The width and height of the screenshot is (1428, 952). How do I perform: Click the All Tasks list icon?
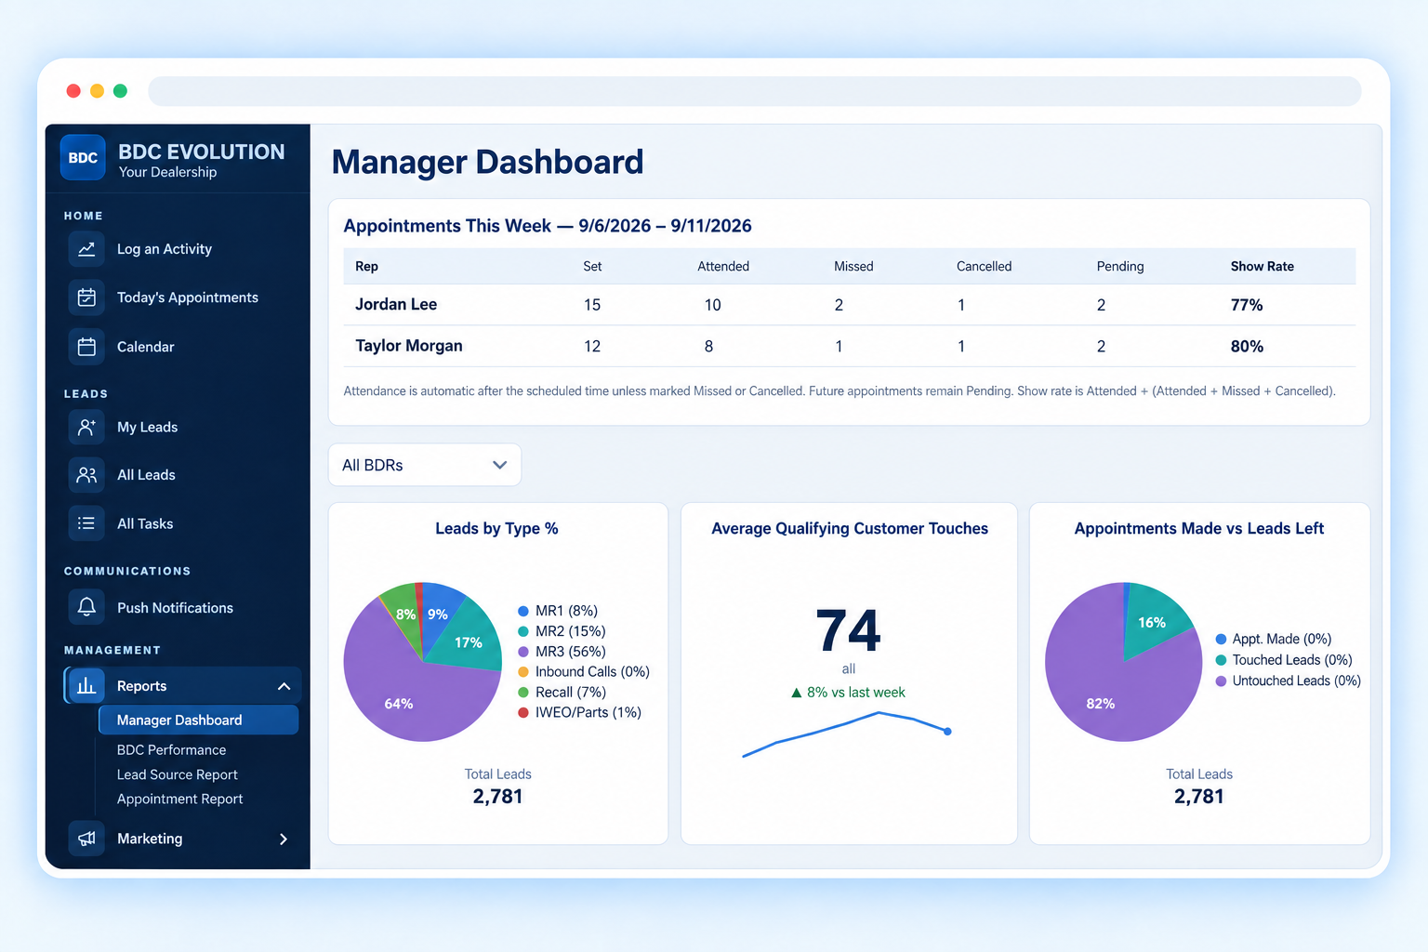[x=86, y=523]
